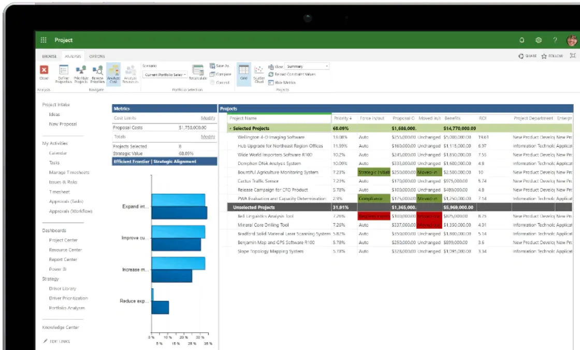Screen dimensions: 580x350
Task: Click the notifications bell icon
Action: [521, 40]
